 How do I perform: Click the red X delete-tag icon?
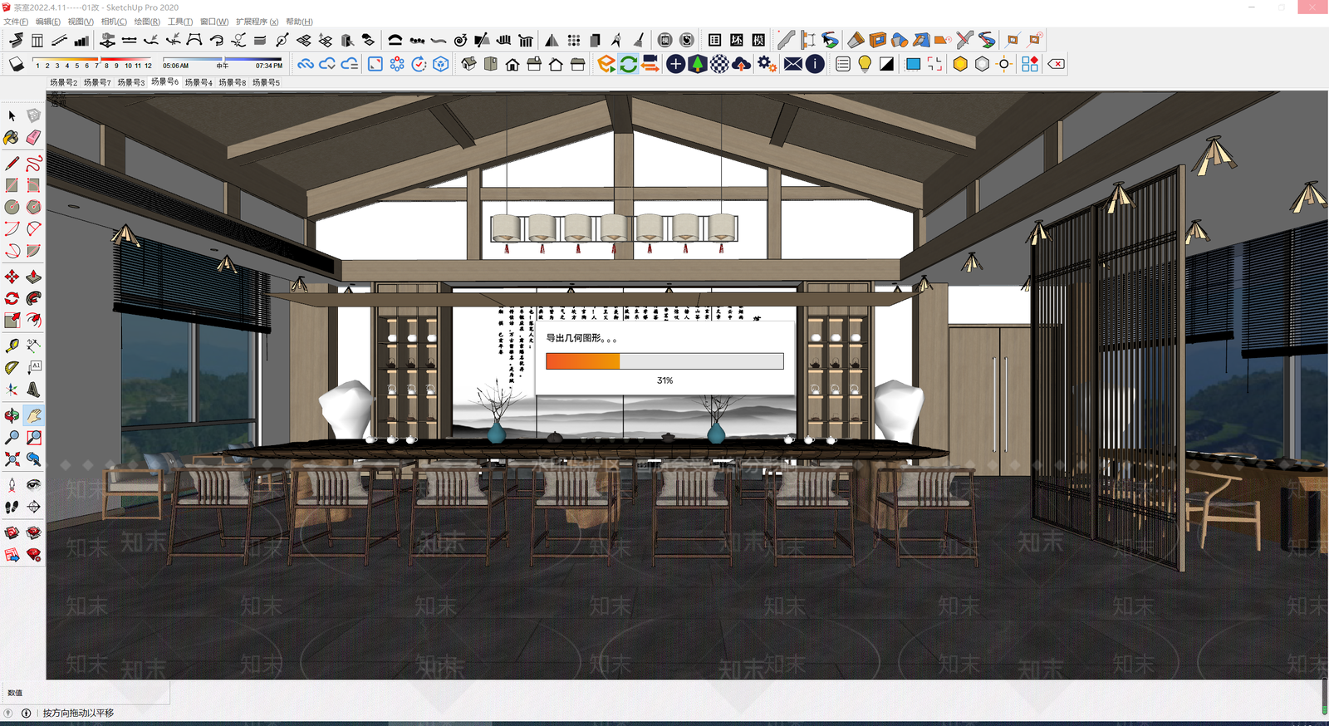(1056, 64)
